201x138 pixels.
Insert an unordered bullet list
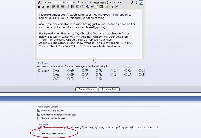tap(72, 7)
